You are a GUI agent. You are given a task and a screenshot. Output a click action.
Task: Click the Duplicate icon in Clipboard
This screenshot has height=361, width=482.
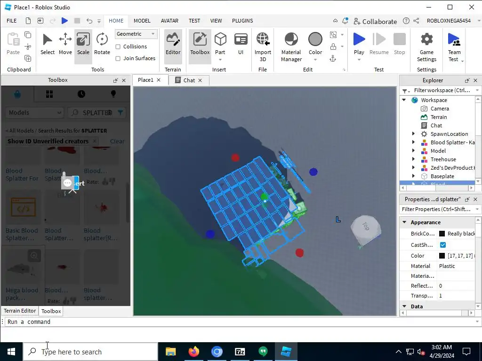pyautogui.click(x=28, y=59)
